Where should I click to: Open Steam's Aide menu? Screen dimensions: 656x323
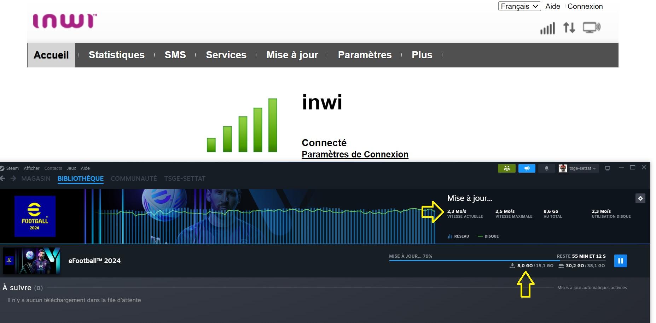pyautogui.click(x=85, y=168)
